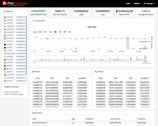Click sell order priced 0.00000140
The height and width of the screenshot is (126, 158).
pyautogui.click(x=61, y=99)
